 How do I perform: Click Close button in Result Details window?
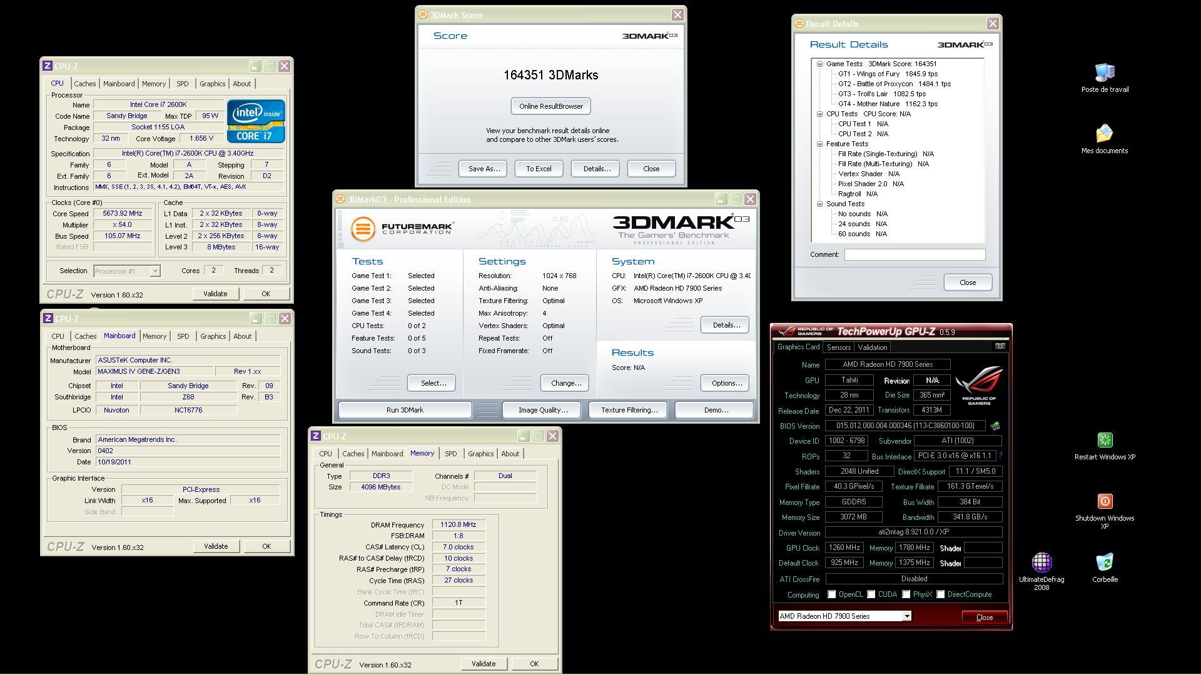[968, 282]
